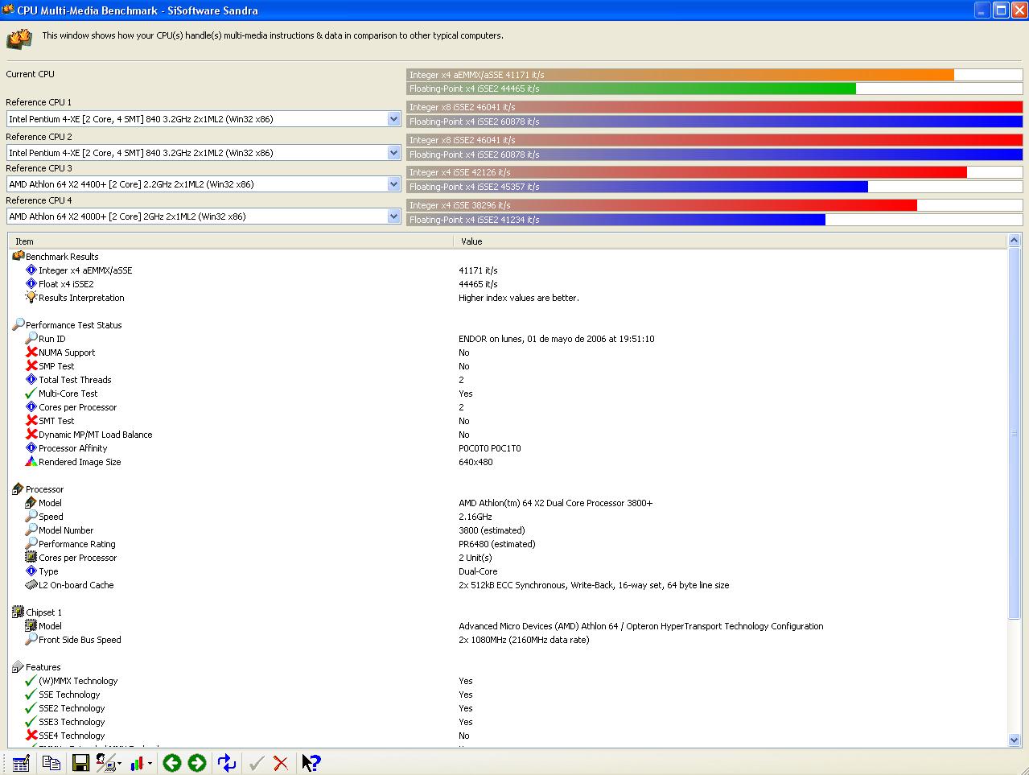The image size is (1029, 775).
Task: Click the red Integer x4 iSSE 38296 bar
Action: click(662, 205)
